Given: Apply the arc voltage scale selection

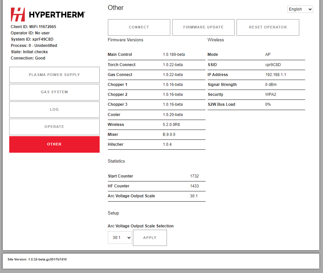Looking at the screenshot, I should tap(150, 238).
